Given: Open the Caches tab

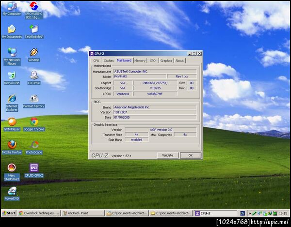Looking at the screenshot, I should click(x=109, y=61).
